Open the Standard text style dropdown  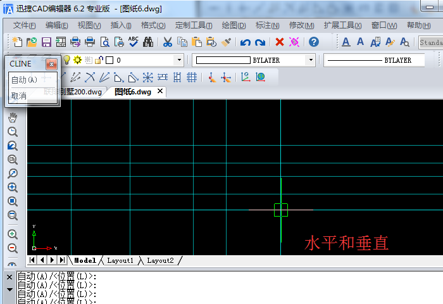(430, 42)
